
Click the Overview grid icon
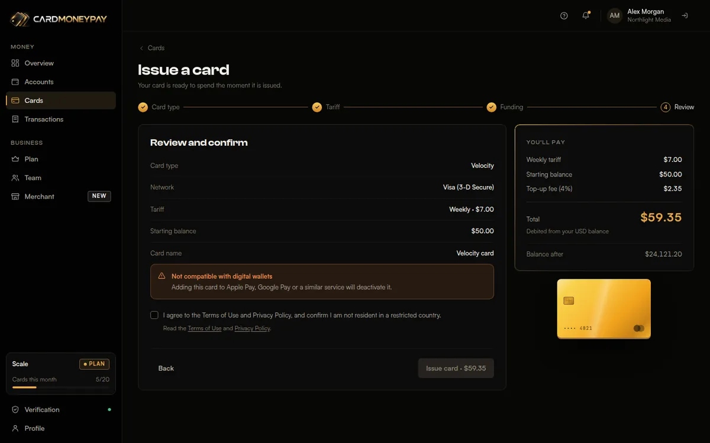(x=15, y=63)
